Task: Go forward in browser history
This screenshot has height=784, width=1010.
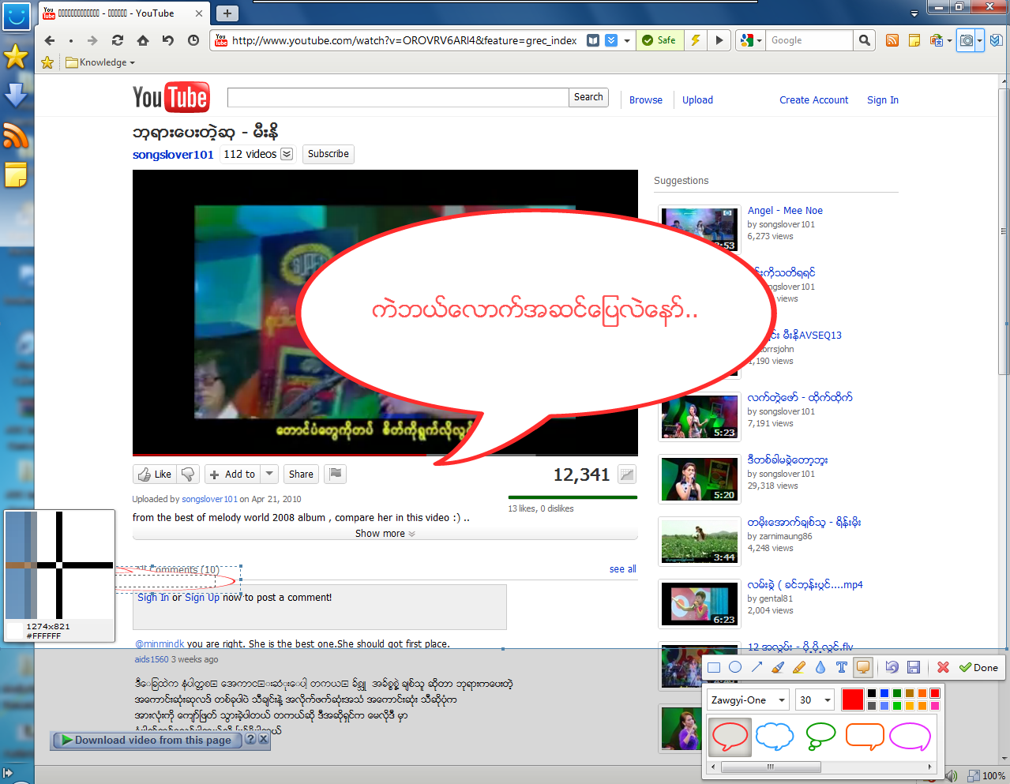Action: click(x=92, y=40)
